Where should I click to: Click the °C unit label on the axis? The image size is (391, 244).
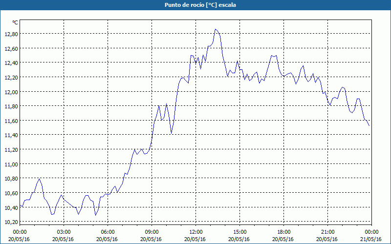[x=15, y=22]
